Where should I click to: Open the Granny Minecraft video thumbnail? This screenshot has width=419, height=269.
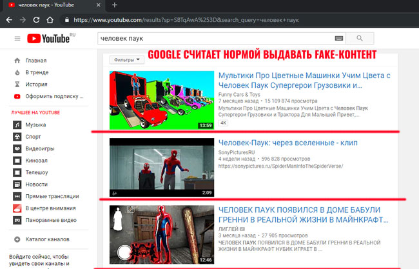(162, 235)
